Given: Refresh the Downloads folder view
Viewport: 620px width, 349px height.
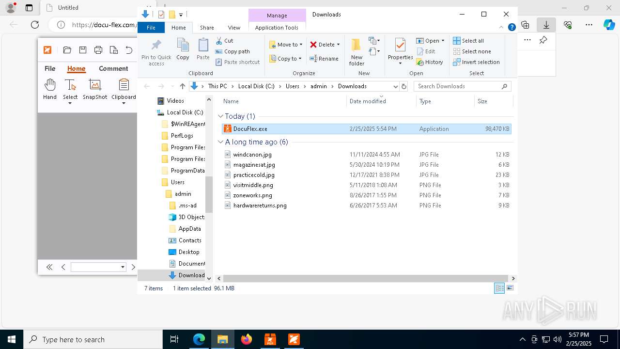Looking at the screenshot, I should (404, 86).
